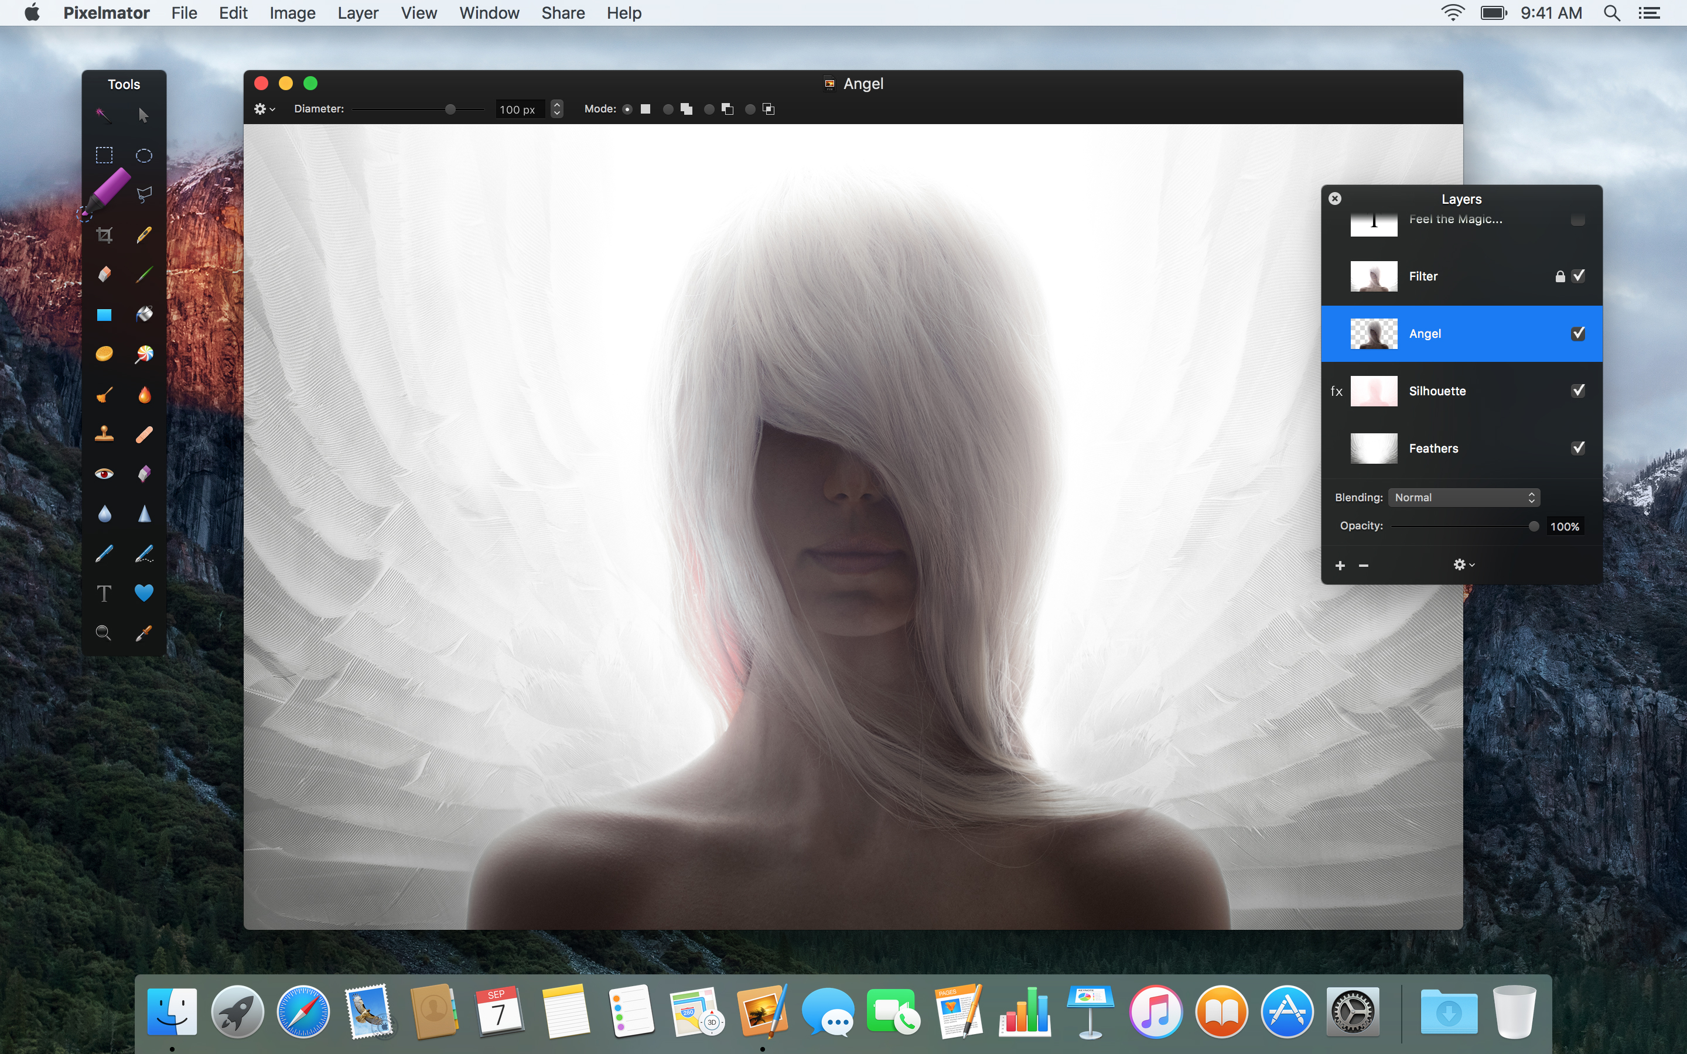Select the Marquee Rectangle tool
This screenshot has height=1054, width=1687.
(x=103, y=153)
